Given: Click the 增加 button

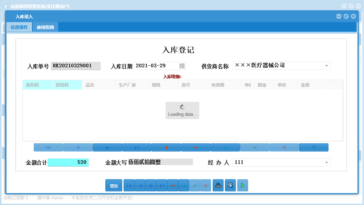Looking at the screenshot, I should pyautogui.click(x=114, y=185).
